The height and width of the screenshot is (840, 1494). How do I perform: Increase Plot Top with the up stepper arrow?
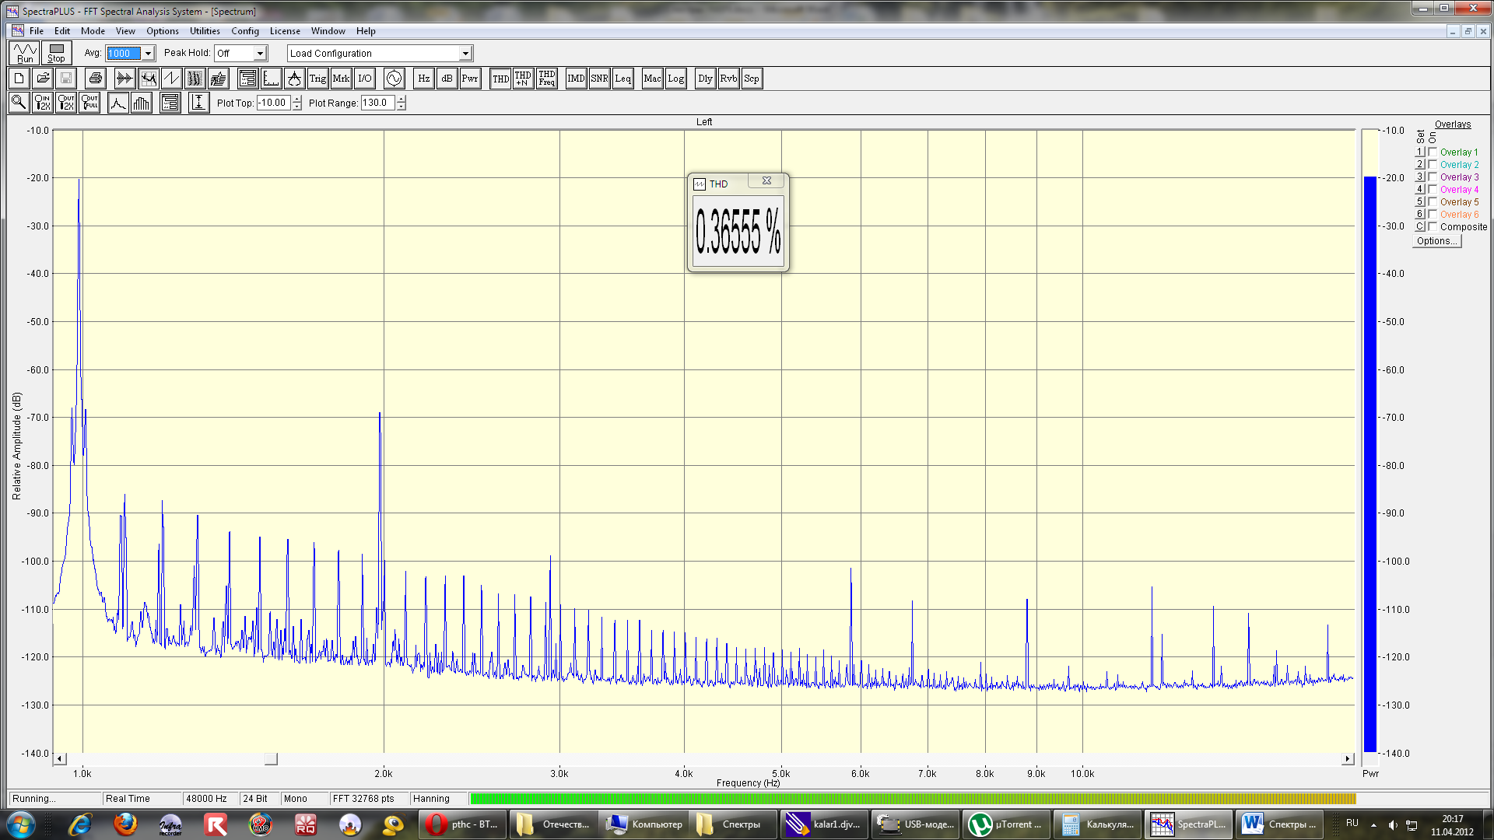[x=296, y=99]
